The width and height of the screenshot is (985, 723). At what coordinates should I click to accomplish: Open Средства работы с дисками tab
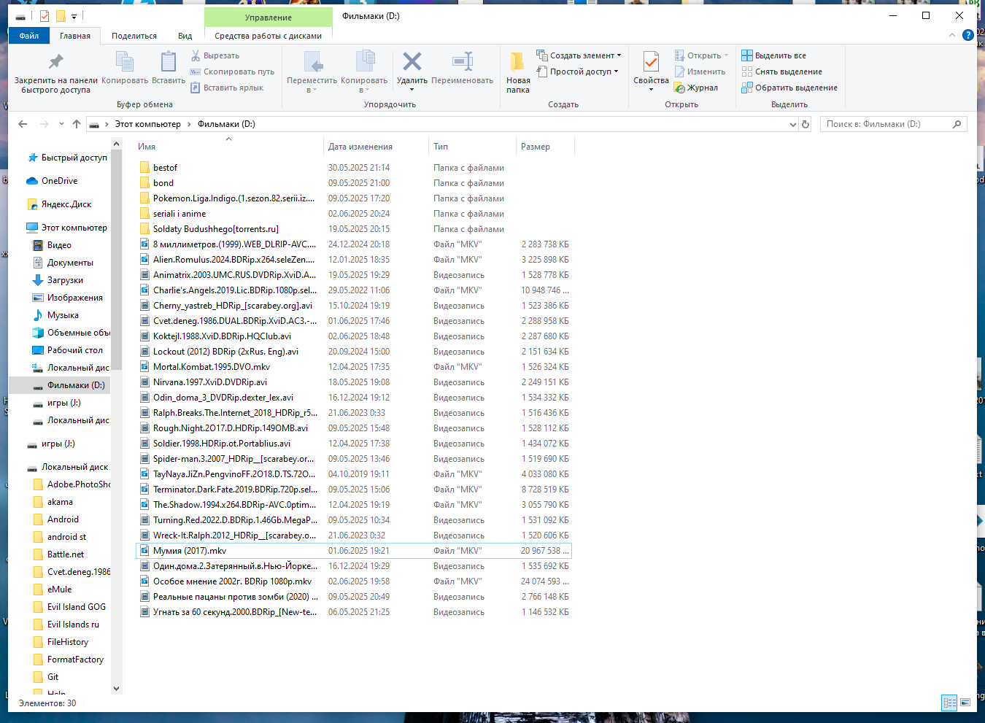click(x=268, y=36)
